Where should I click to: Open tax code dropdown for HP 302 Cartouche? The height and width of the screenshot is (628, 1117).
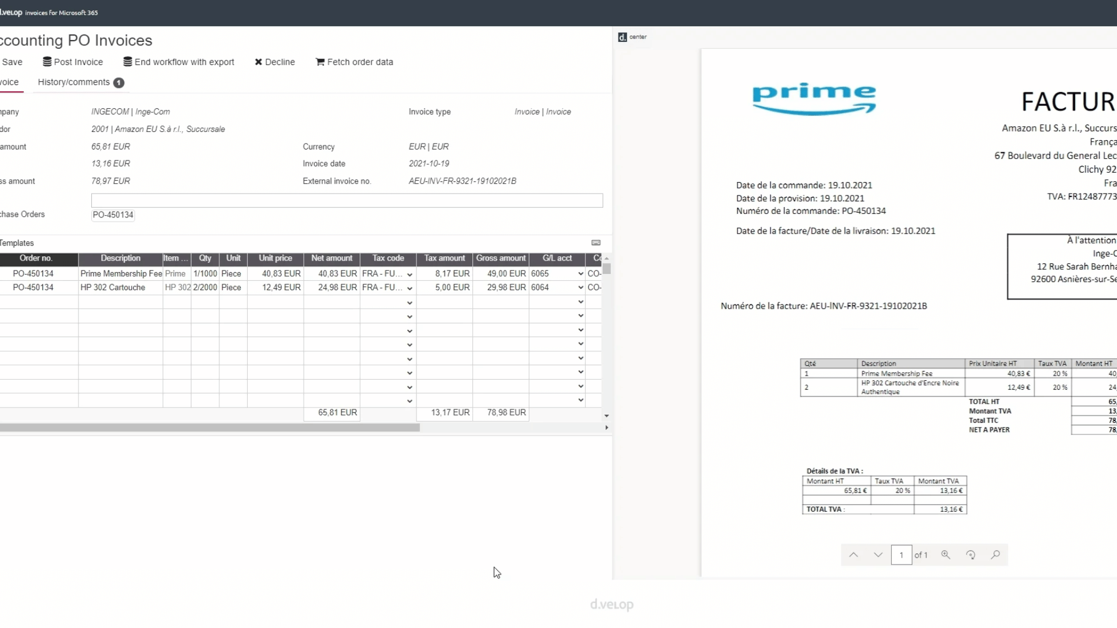click(410, 288)
